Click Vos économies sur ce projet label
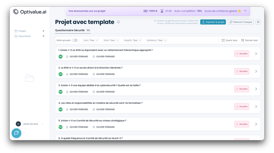Viewport: 274px width, 153px height. click(87, 11)
